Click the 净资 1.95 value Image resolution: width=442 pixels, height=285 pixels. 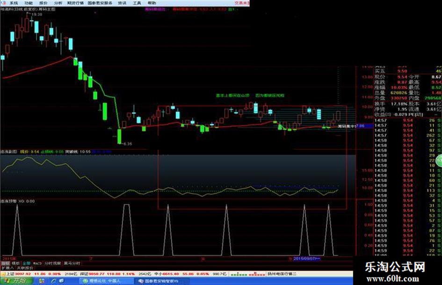click(x=402, y=109)
